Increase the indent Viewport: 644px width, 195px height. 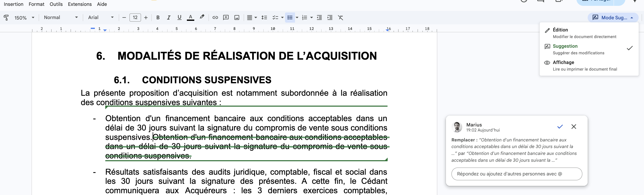click(330, 18)
